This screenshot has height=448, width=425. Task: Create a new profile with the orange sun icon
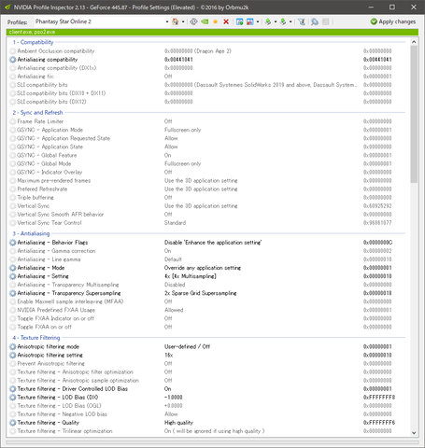click(x=215, y=21)
